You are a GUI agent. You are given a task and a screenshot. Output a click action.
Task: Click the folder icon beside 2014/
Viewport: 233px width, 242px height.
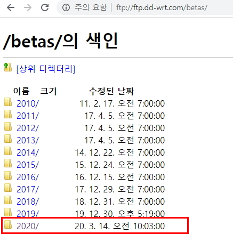pos(8,151)
